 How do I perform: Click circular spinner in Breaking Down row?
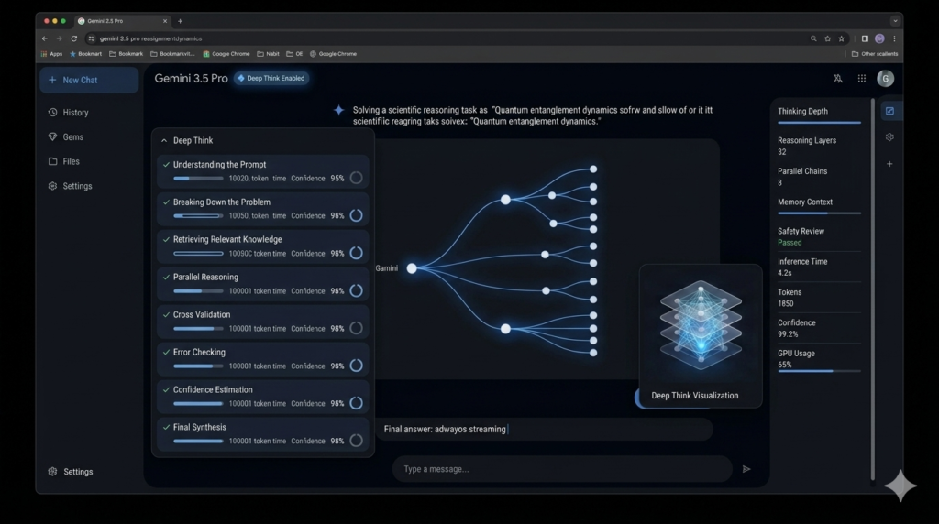click(x=357, y=215)
